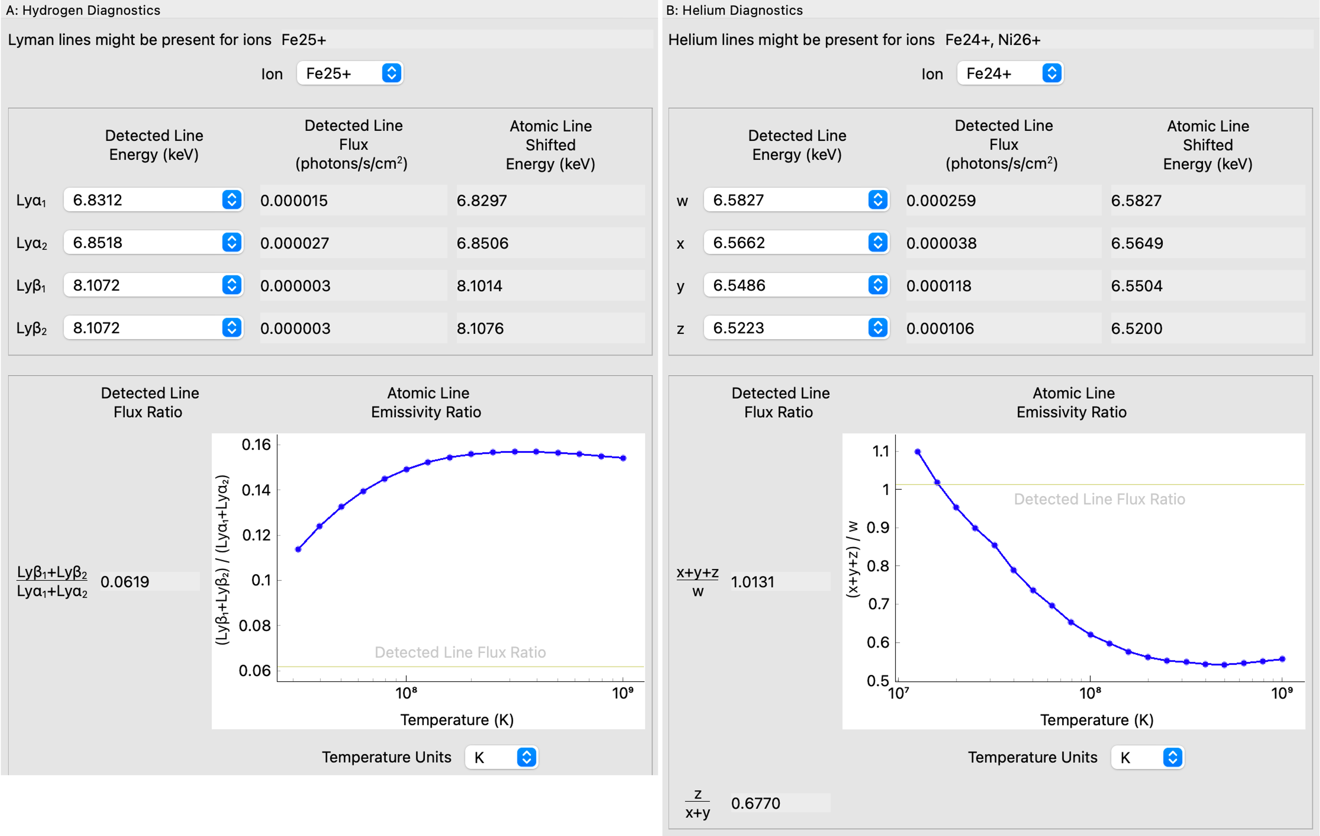Screen dimensions: 1320x836
Task: Click y atomic shifted energy 6.5504
Action: click(x=1208, y=286)
